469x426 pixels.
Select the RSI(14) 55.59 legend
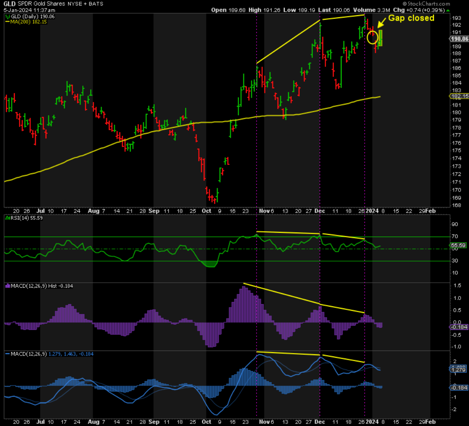click(27, 218)
